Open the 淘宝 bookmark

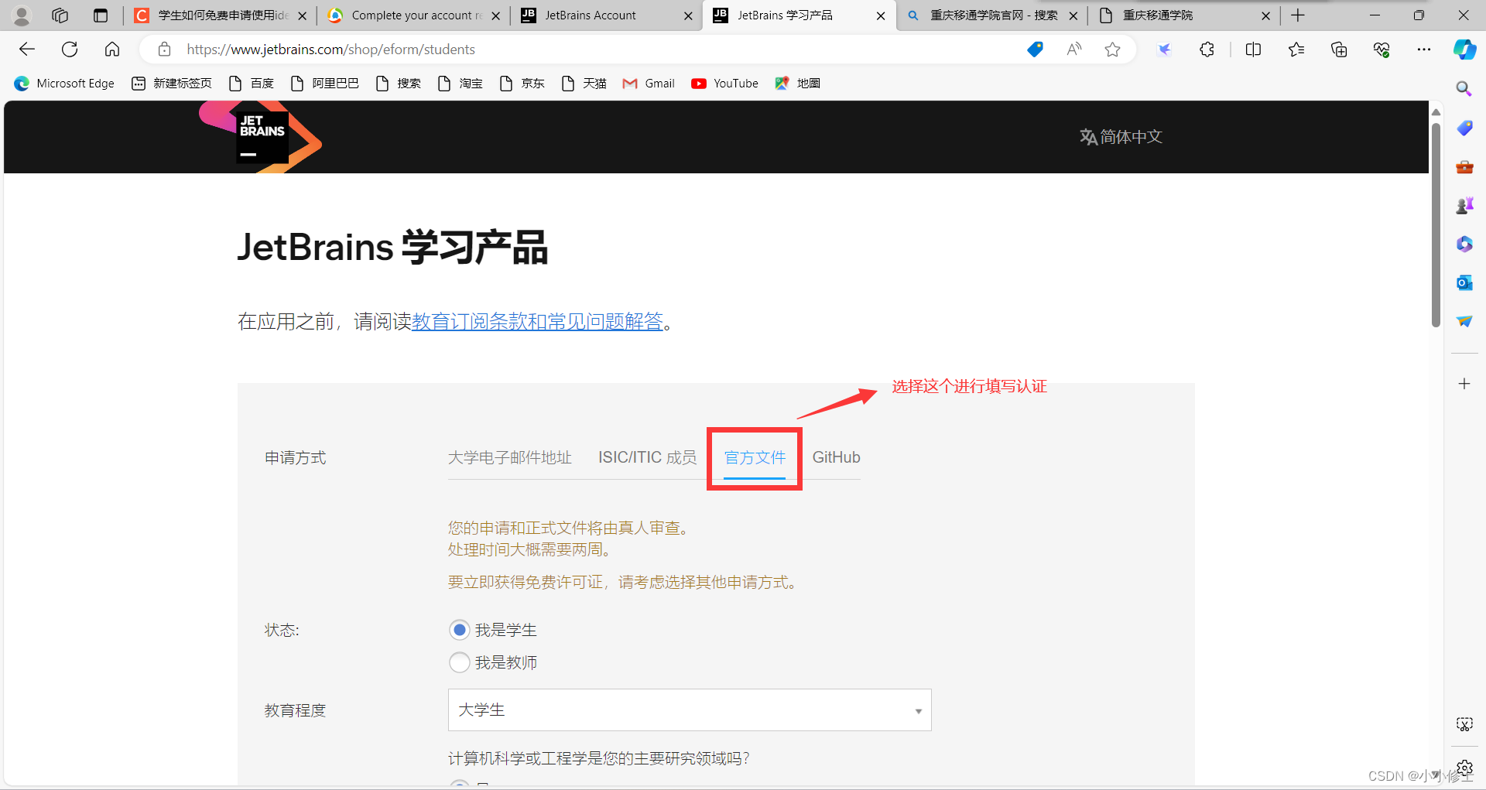(460, 84)
